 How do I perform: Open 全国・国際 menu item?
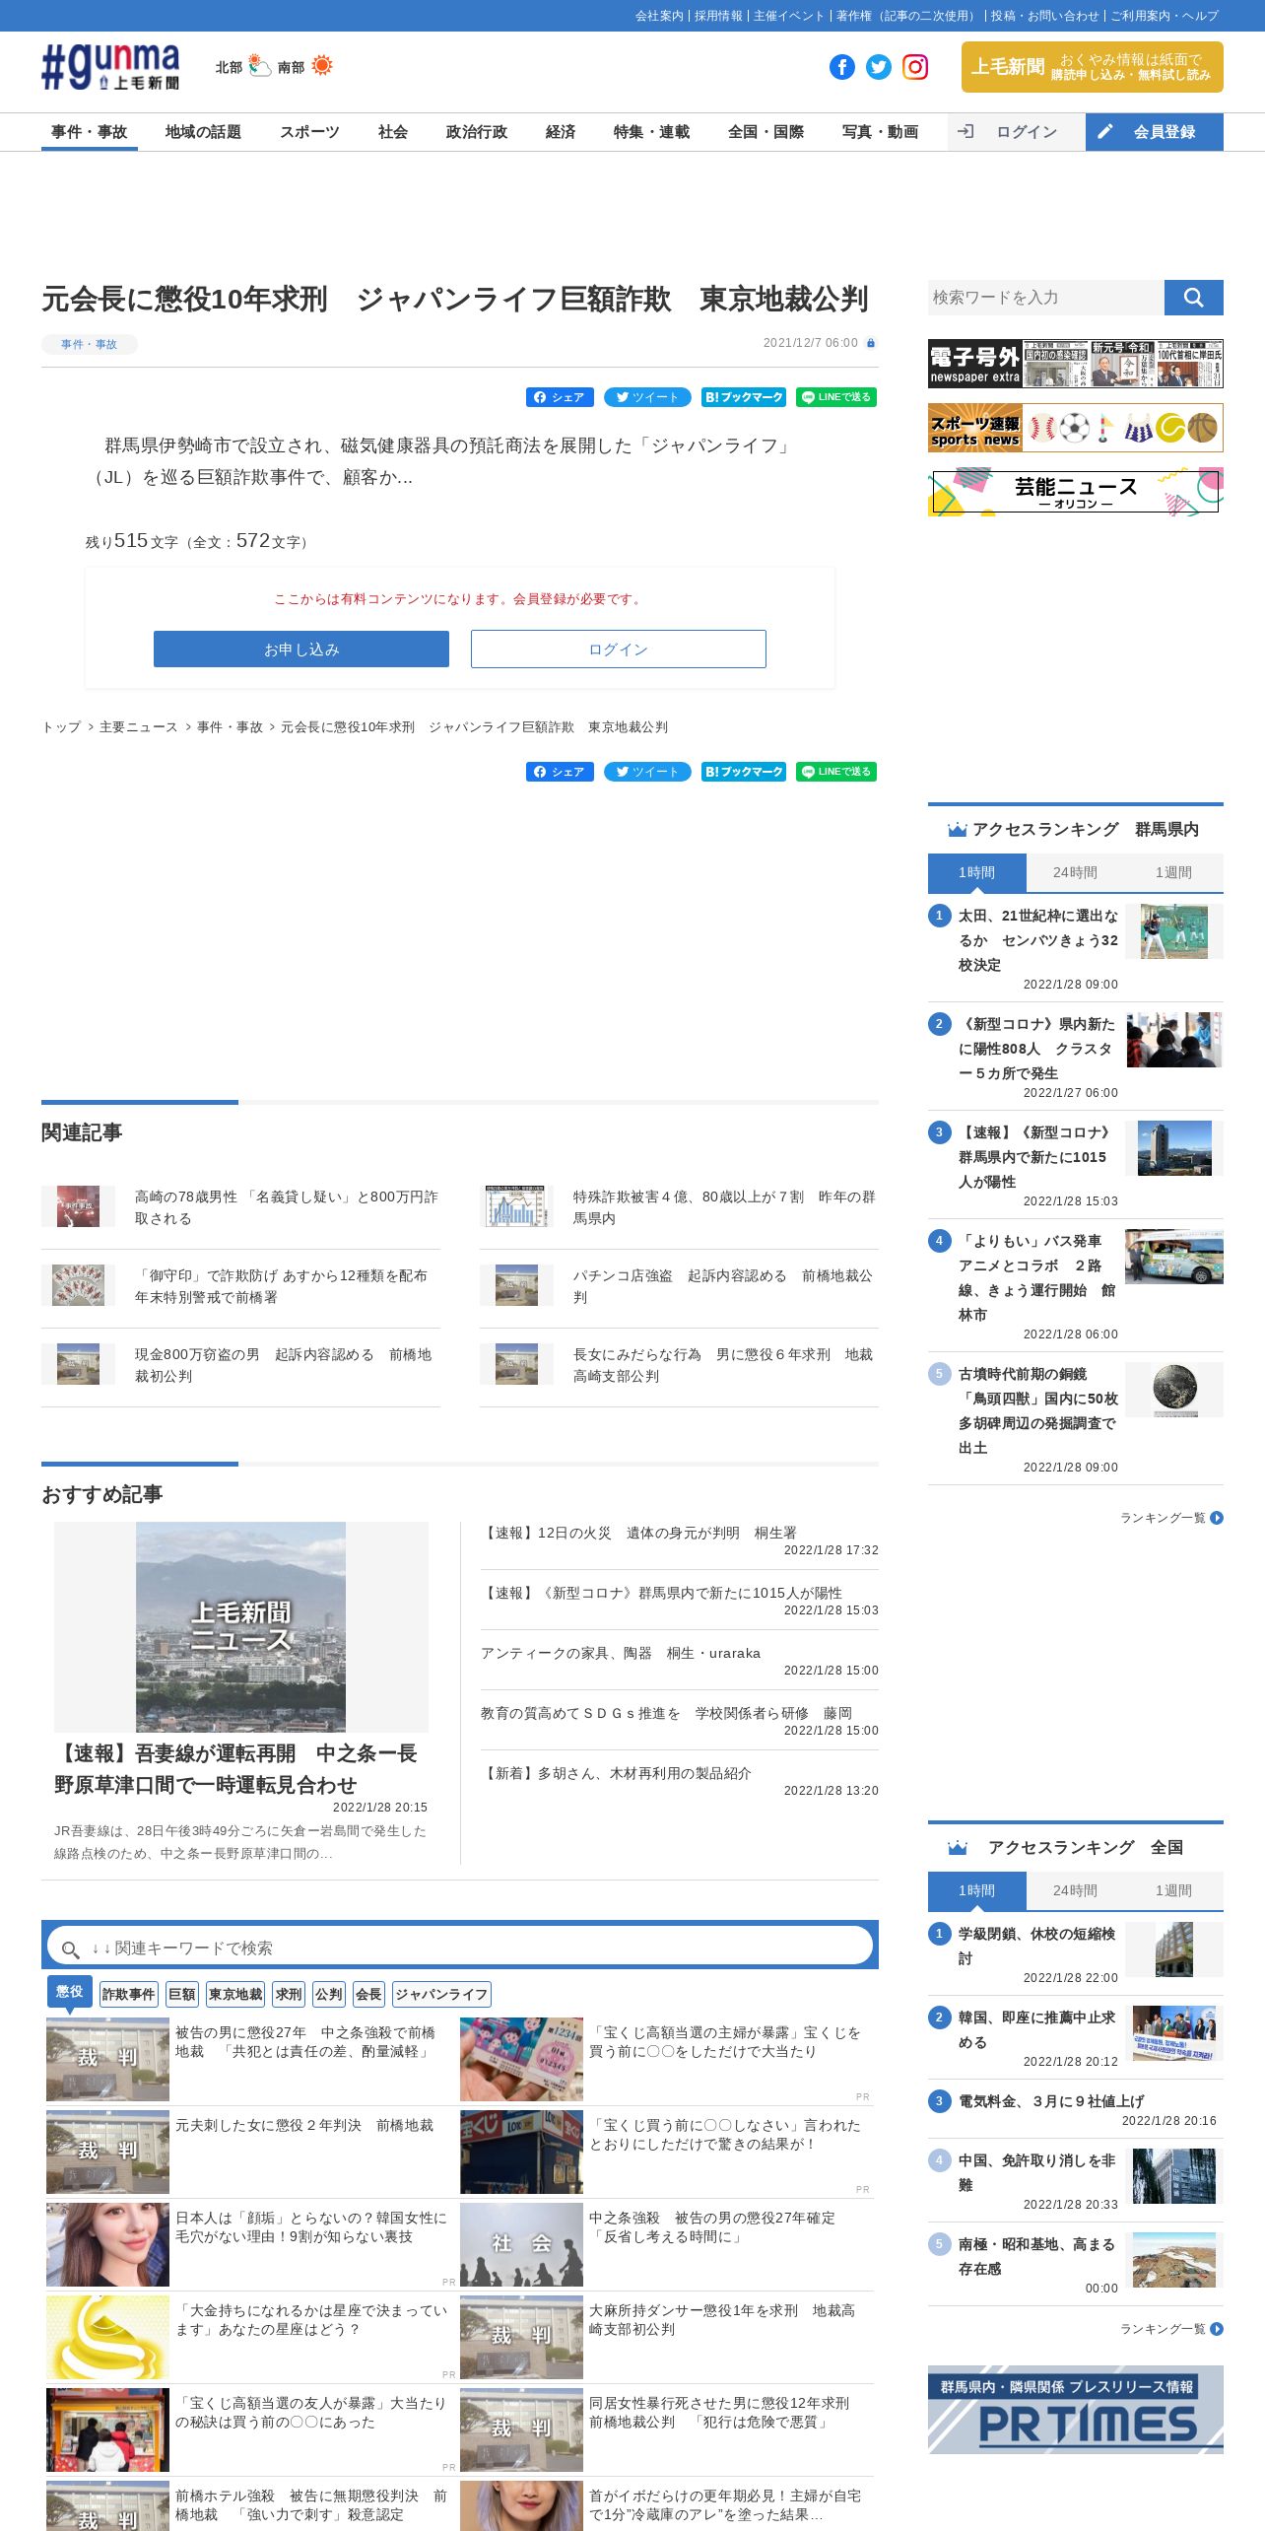pos(766,132)
